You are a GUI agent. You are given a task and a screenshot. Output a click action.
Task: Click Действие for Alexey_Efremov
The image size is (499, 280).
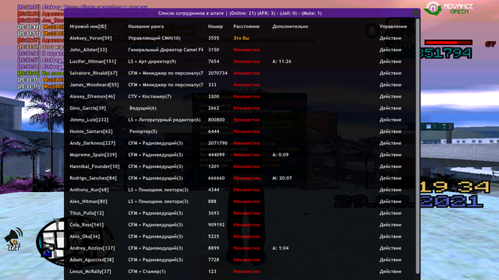(x=390, y=96)
